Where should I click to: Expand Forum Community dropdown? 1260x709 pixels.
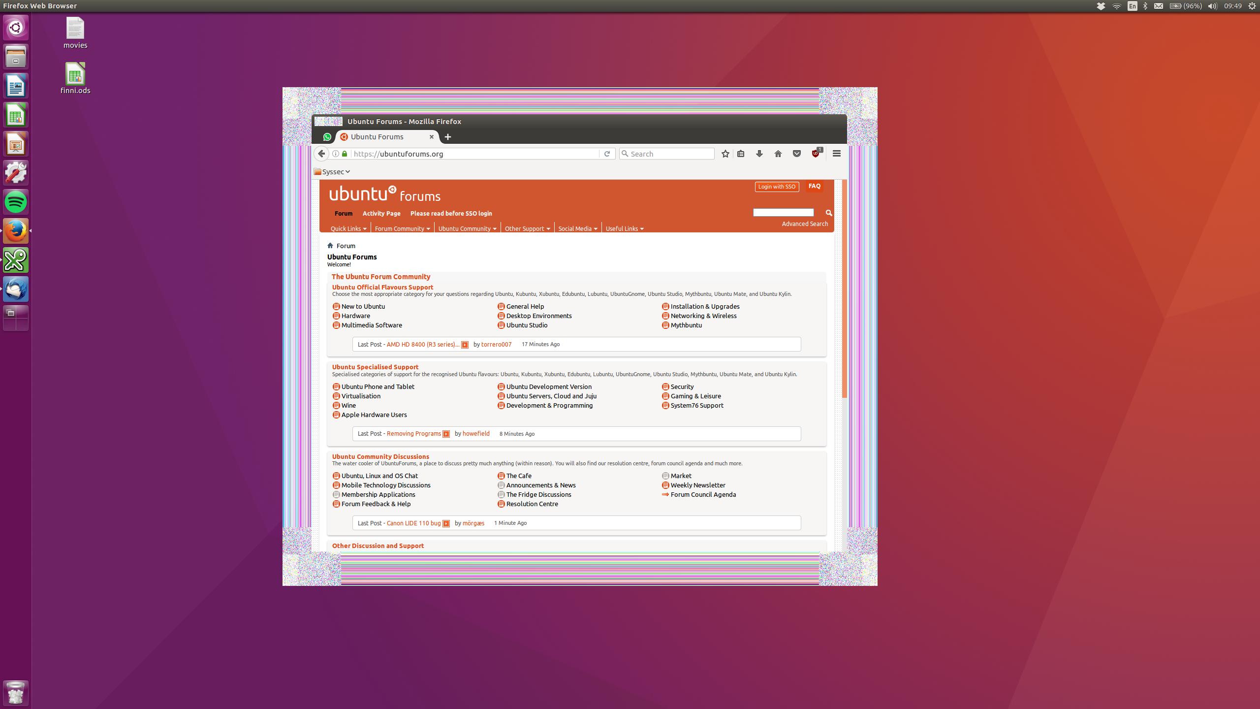coord(403,228)
